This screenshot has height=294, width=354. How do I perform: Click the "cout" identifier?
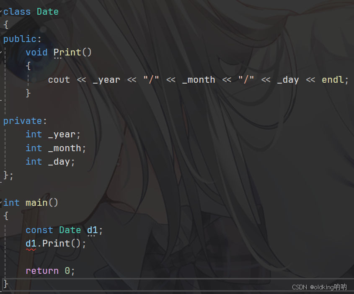pos(59,80)
